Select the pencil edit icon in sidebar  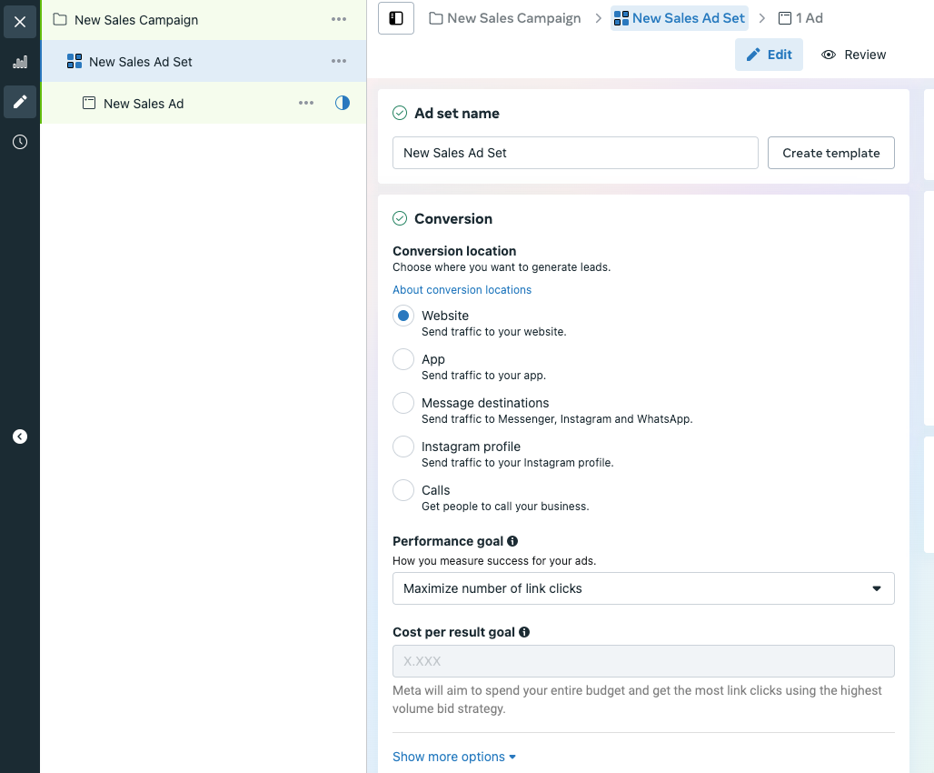(20, 102)
